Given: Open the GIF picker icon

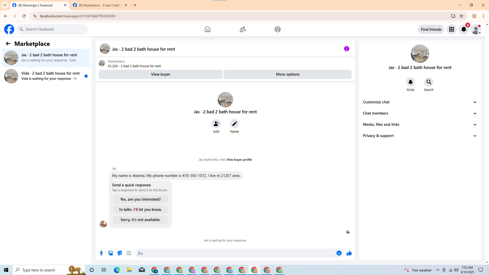Looking at the screenshot, I should [129, 253].
